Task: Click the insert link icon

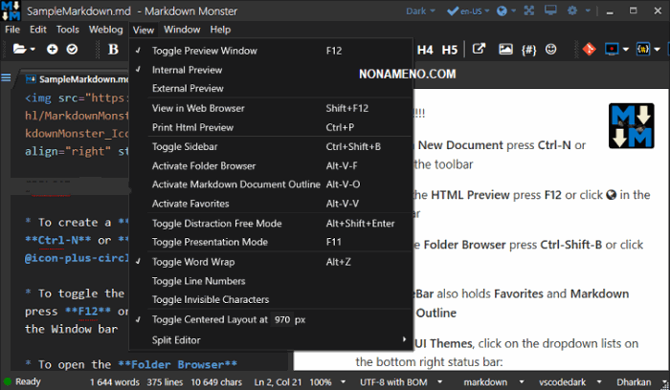Action: coord(480,49)
